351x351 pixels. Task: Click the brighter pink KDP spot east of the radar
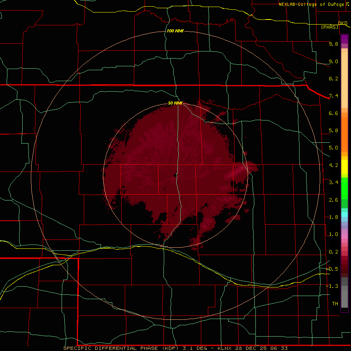242,167
